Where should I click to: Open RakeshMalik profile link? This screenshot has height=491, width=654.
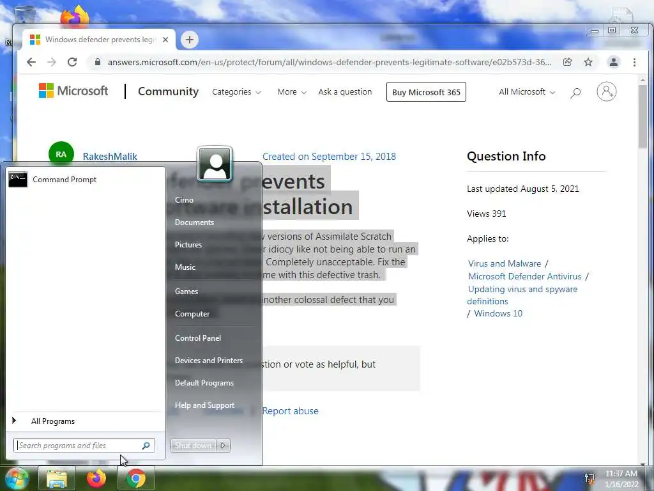tap(110, 157)
